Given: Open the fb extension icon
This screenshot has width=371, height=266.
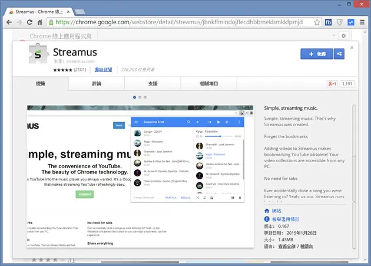Looking at the screenshot, I should click(328, 22).
